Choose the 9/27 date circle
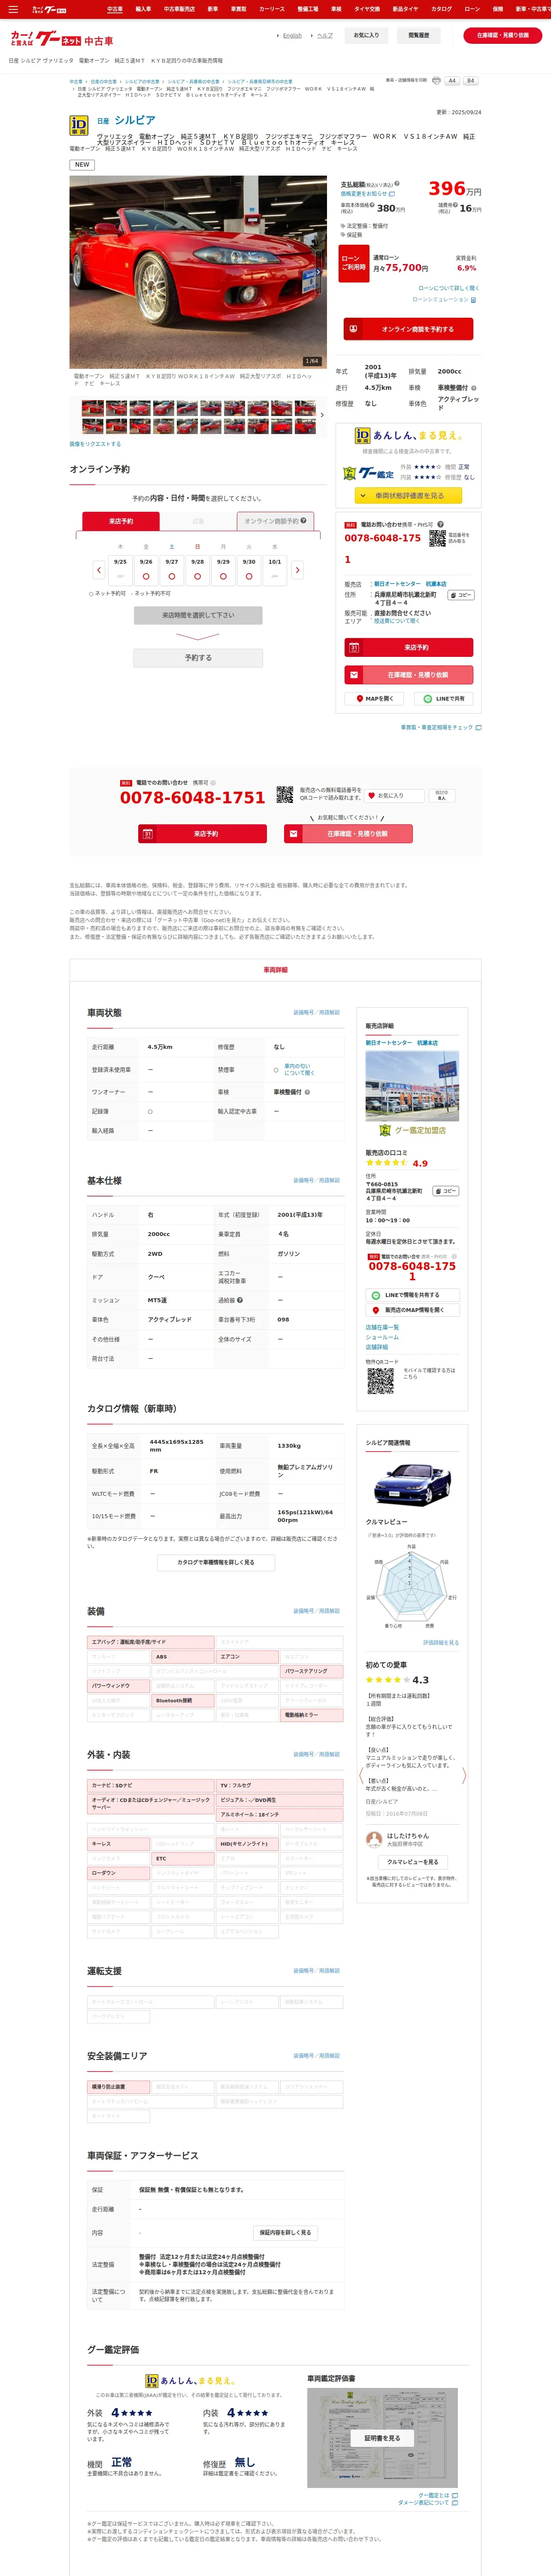 (x=172, y=576)
